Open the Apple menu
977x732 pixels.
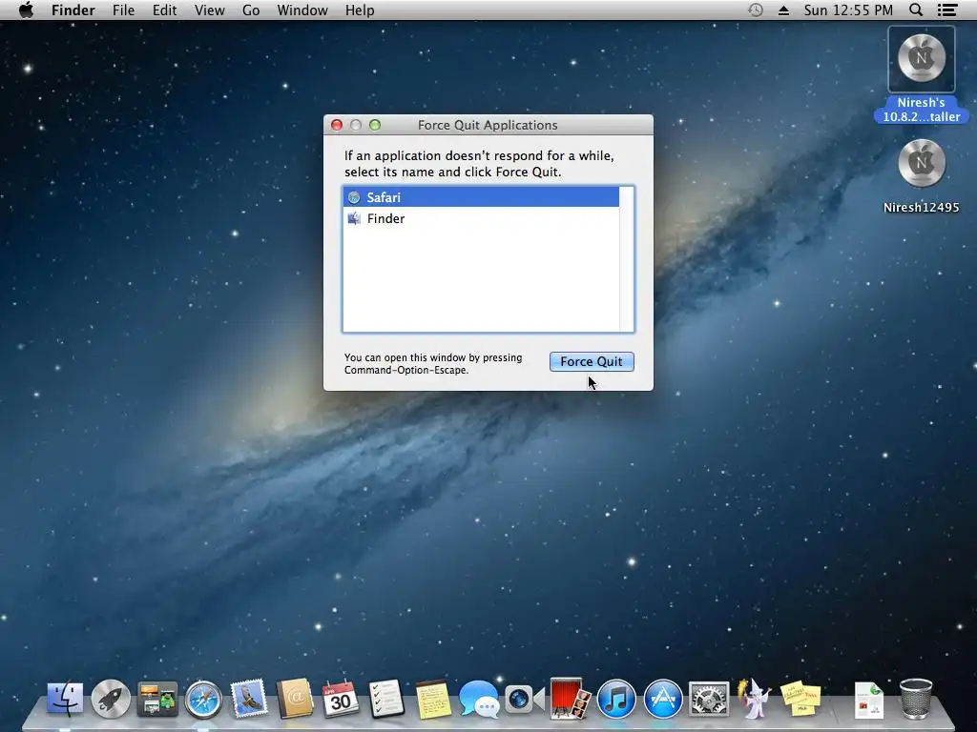(26, 10)
